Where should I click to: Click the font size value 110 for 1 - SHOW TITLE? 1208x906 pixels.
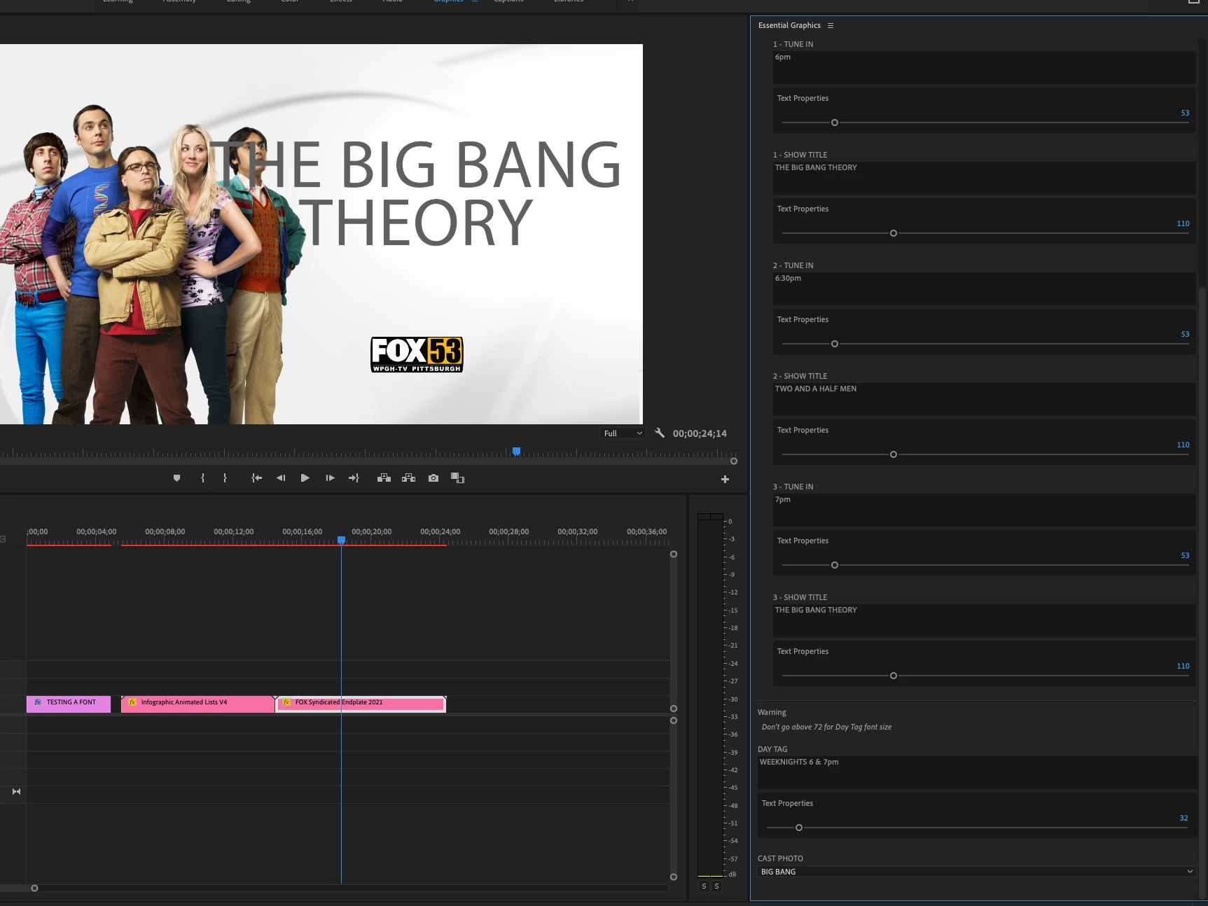click(1183, 223)
